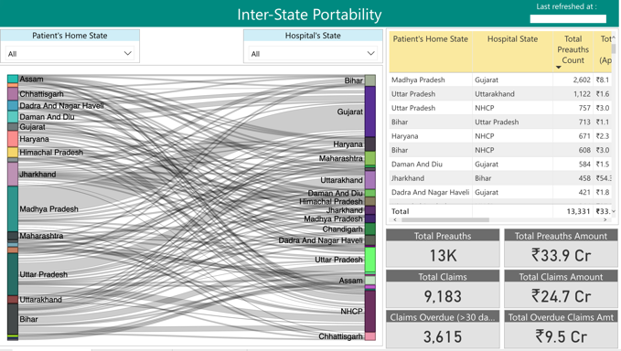The height and width of the screenshot is (351, 621).
Task: Select the Uttar Pradesh to Uttarakhand row
Action: point(500,94)
